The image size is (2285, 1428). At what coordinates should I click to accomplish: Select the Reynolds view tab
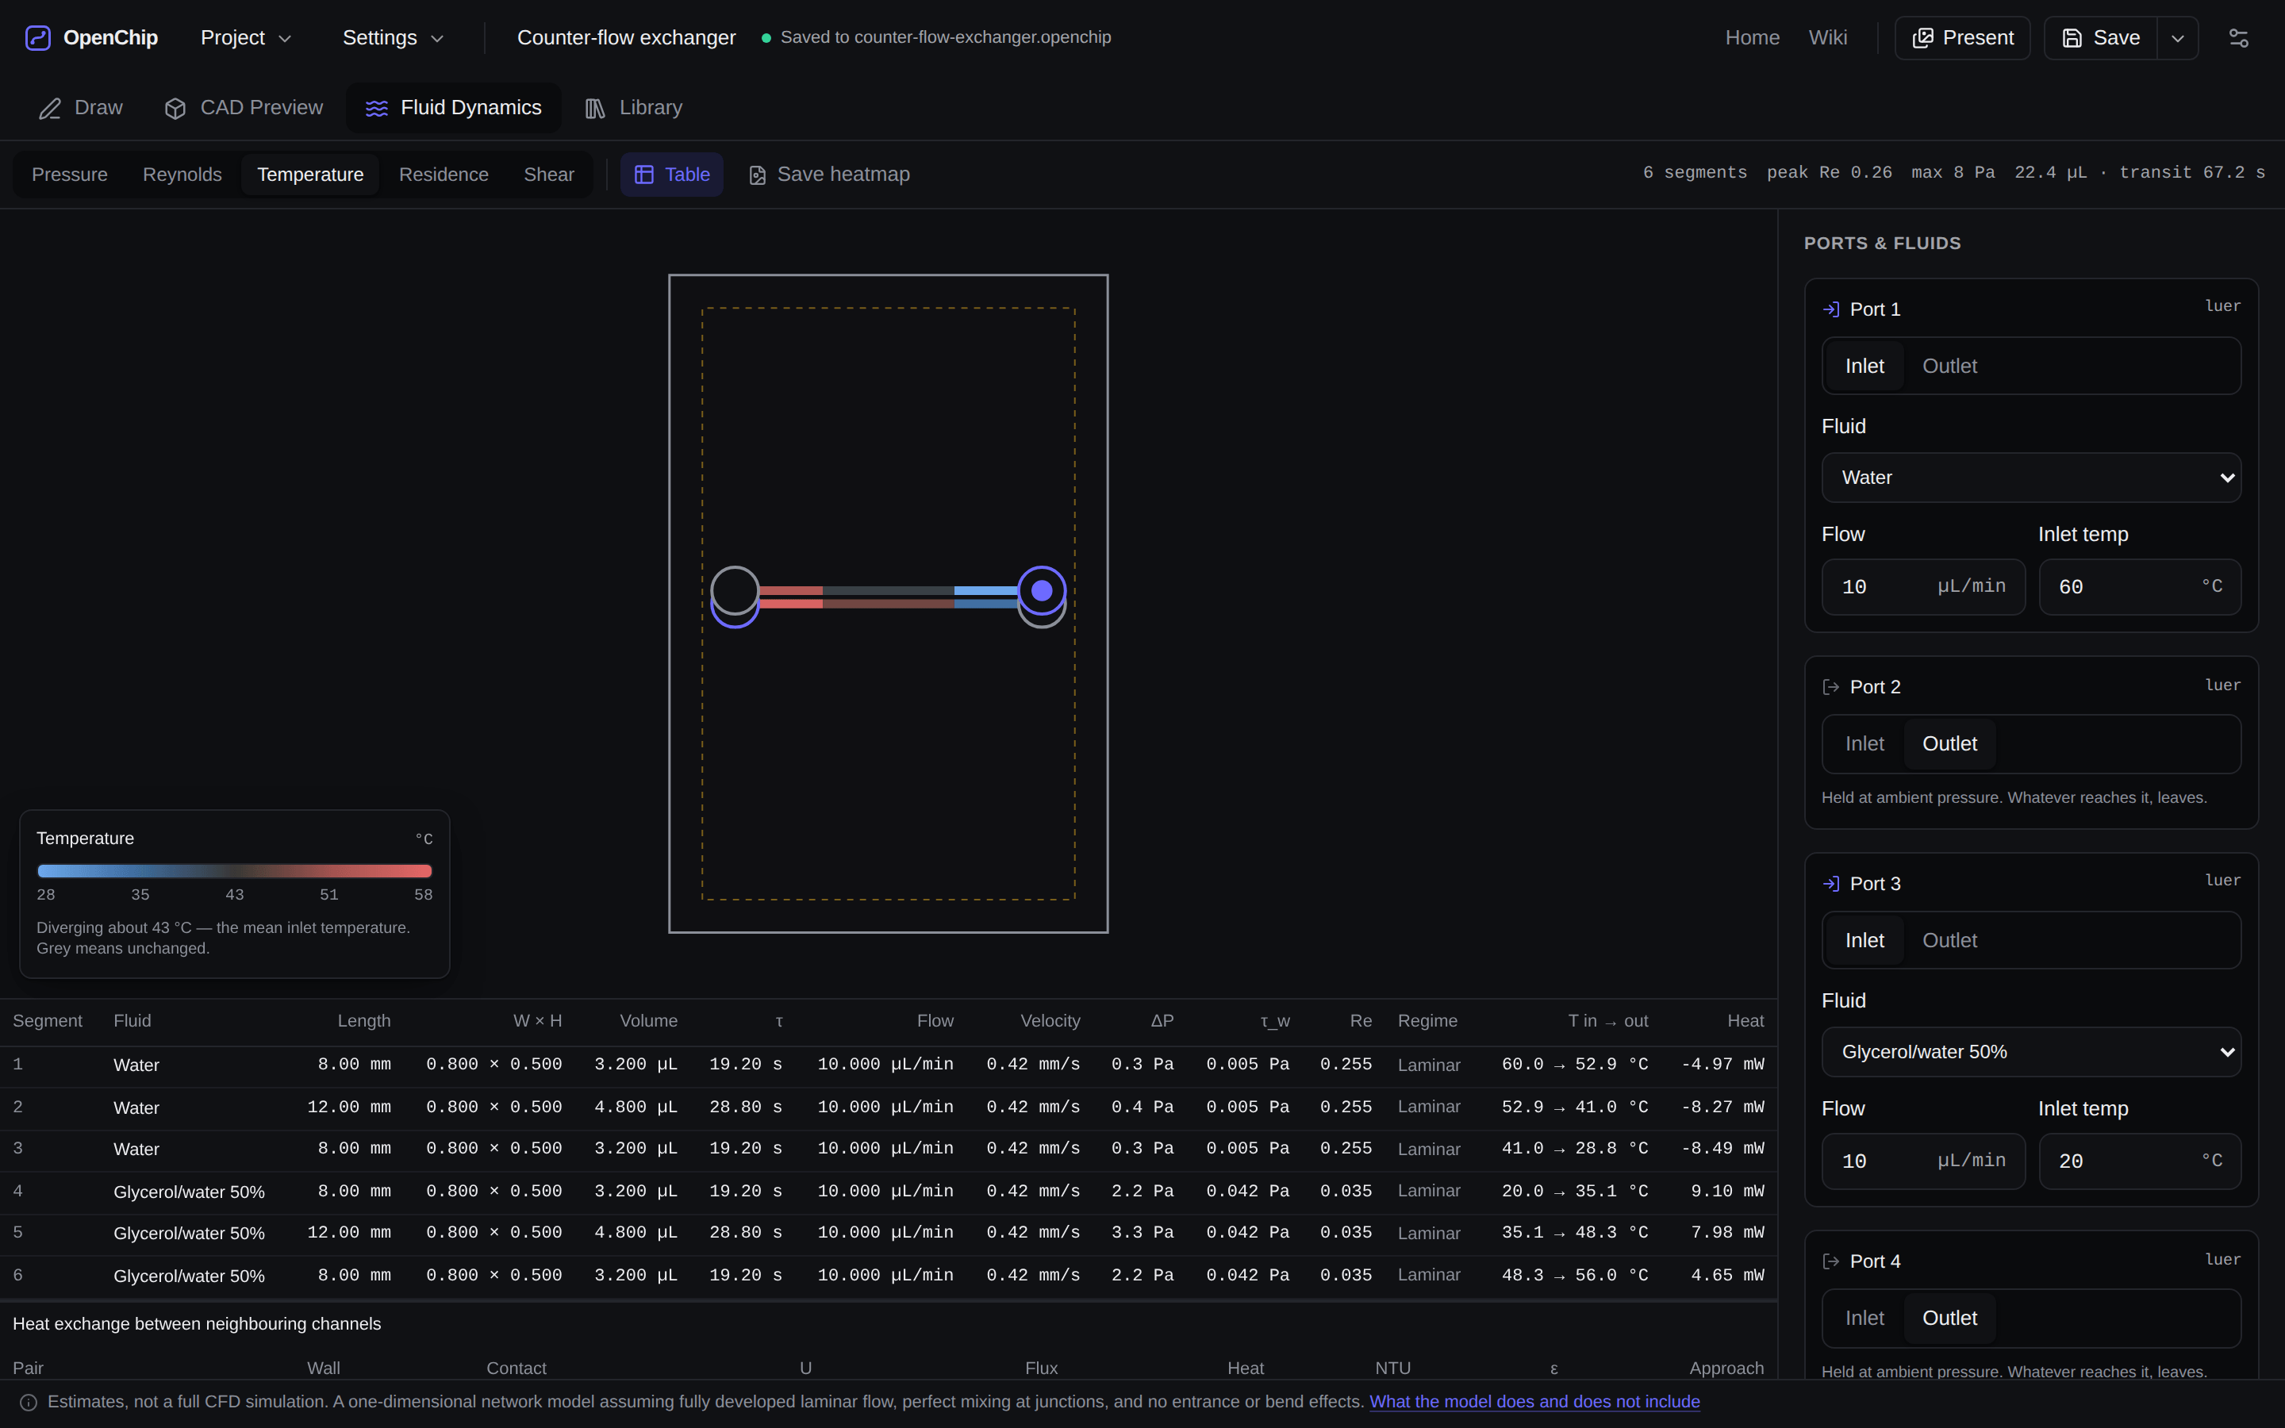coord(182,175)
